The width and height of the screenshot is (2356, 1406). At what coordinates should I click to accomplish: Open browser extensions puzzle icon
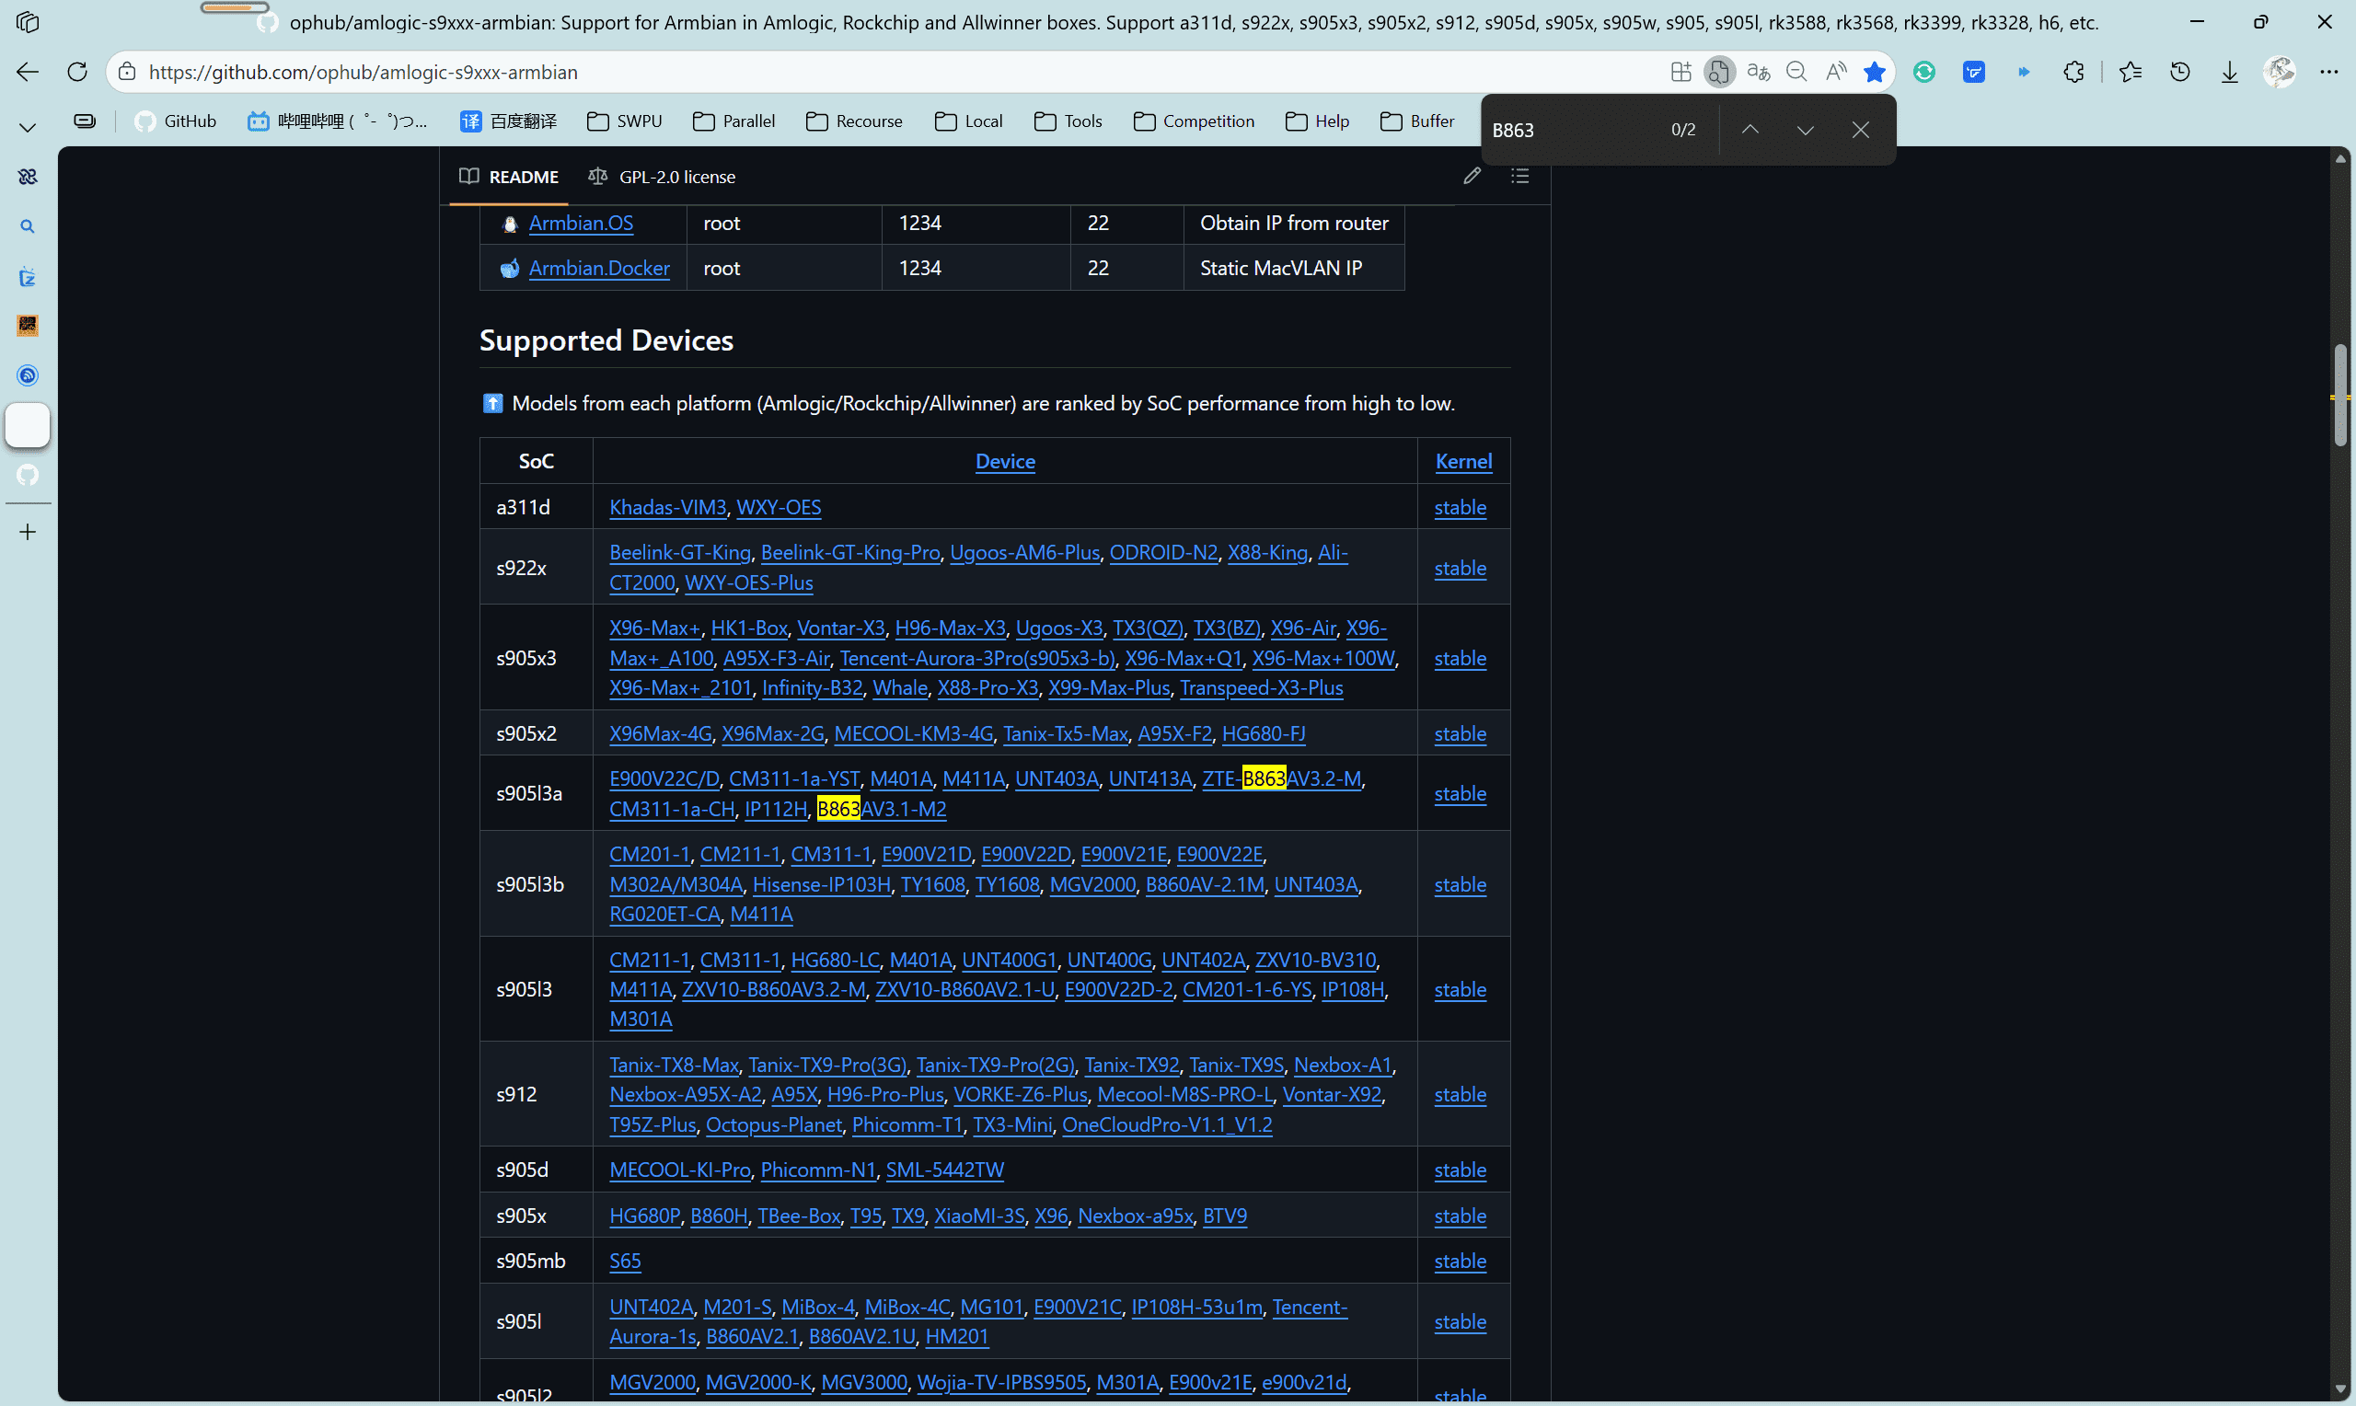(2073, 72)
